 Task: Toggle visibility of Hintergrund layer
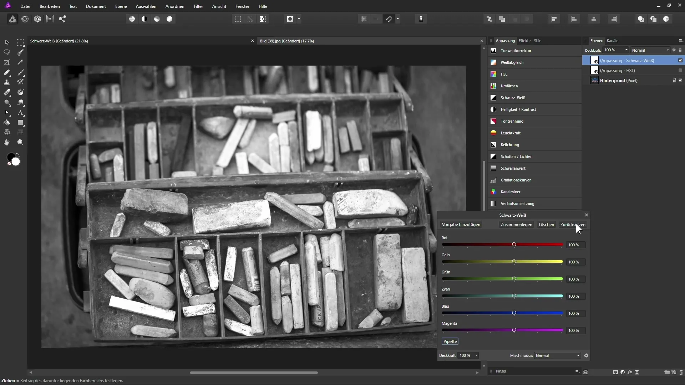(x=680, y=81)
